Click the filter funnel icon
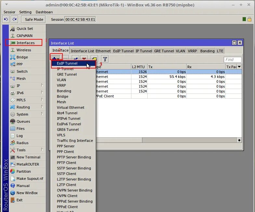Image resolution: width=255 pixels, height=212 pixels. coord(105,59)
